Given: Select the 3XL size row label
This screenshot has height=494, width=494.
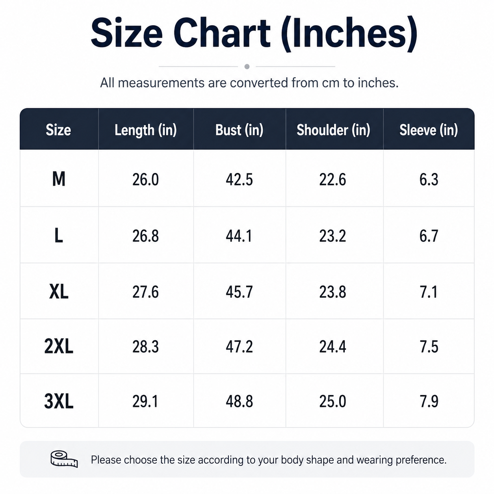Looking at the screenshot, I should pyautogui.click(x=59, y=401).
